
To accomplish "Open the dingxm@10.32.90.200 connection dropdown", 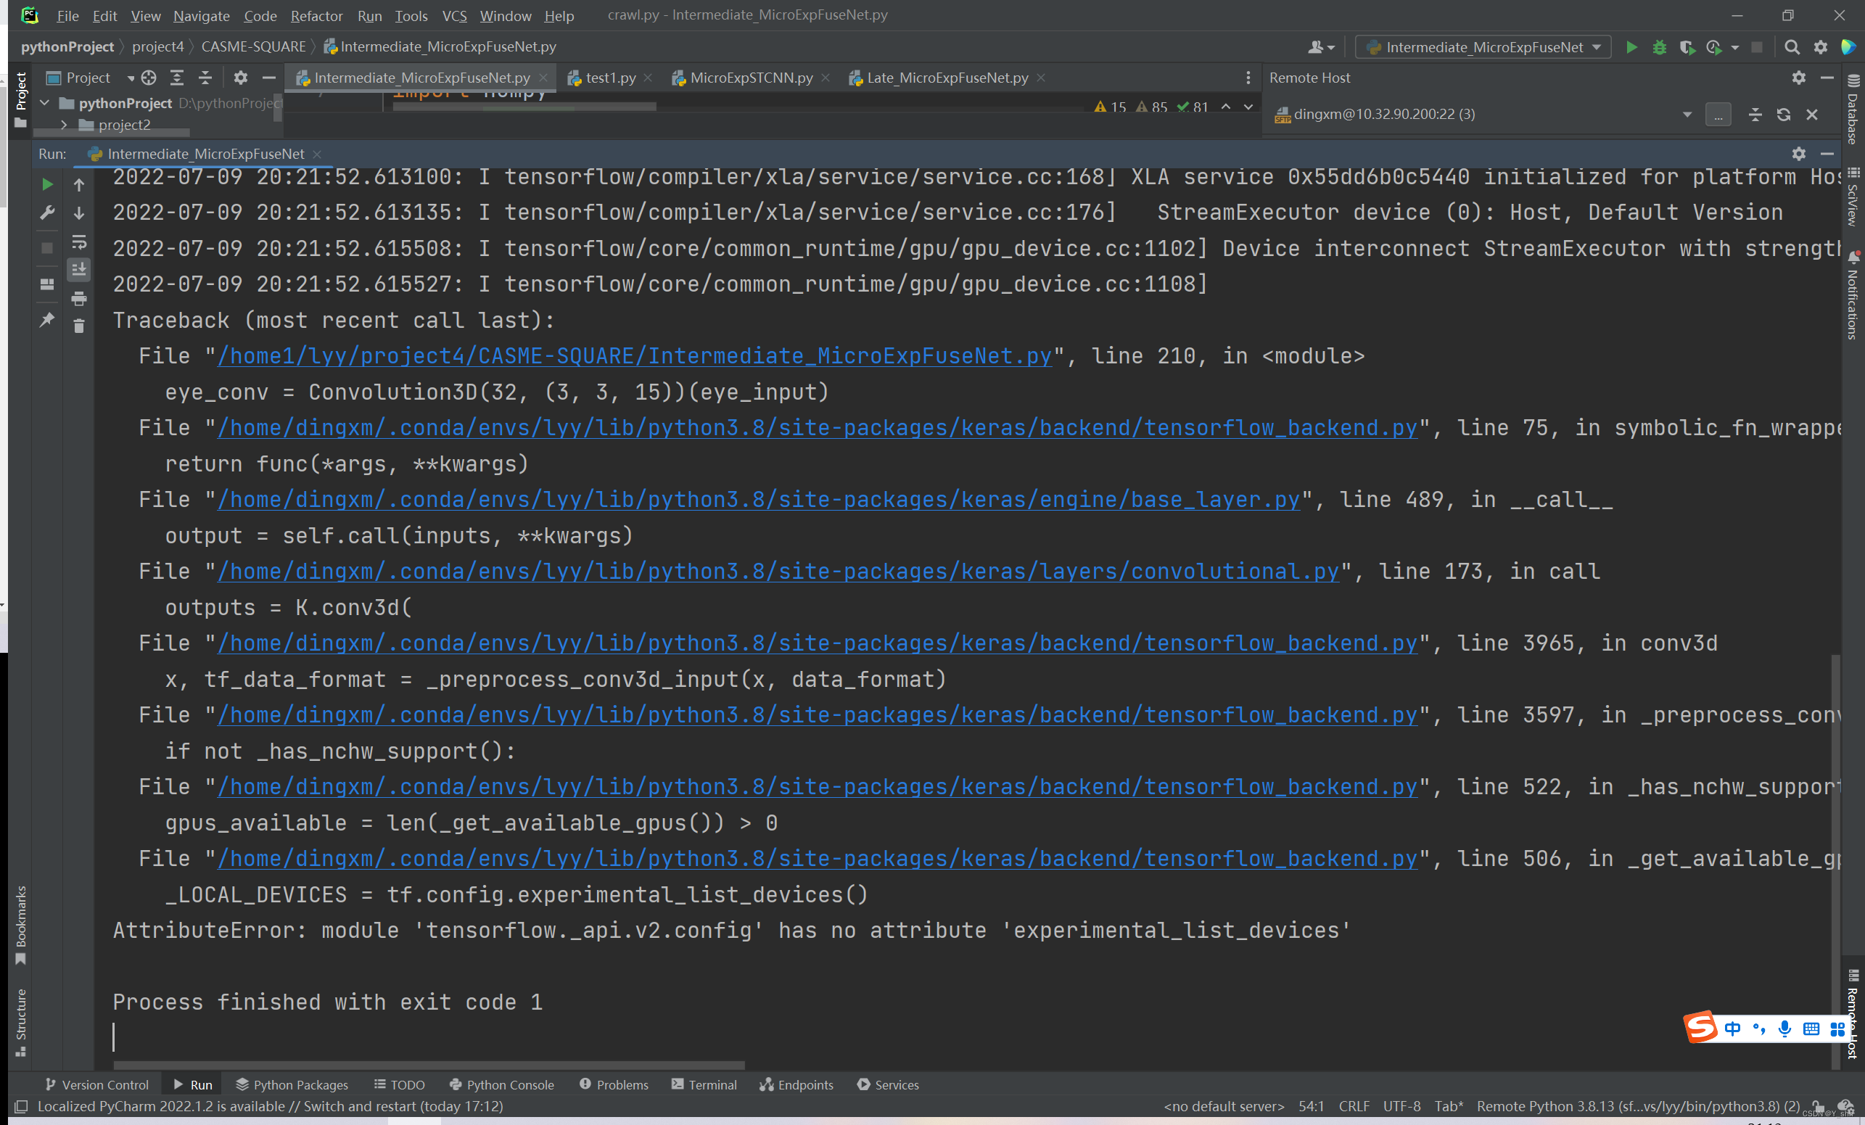I will (x=1687, y=115).
